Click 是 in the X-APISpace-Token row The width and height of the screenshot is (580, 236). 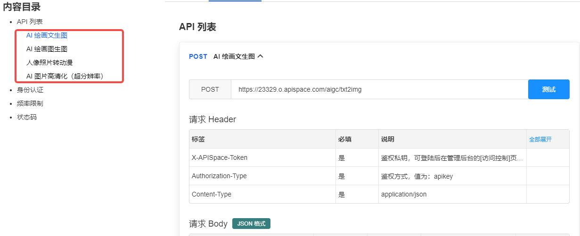click(342, 157)
